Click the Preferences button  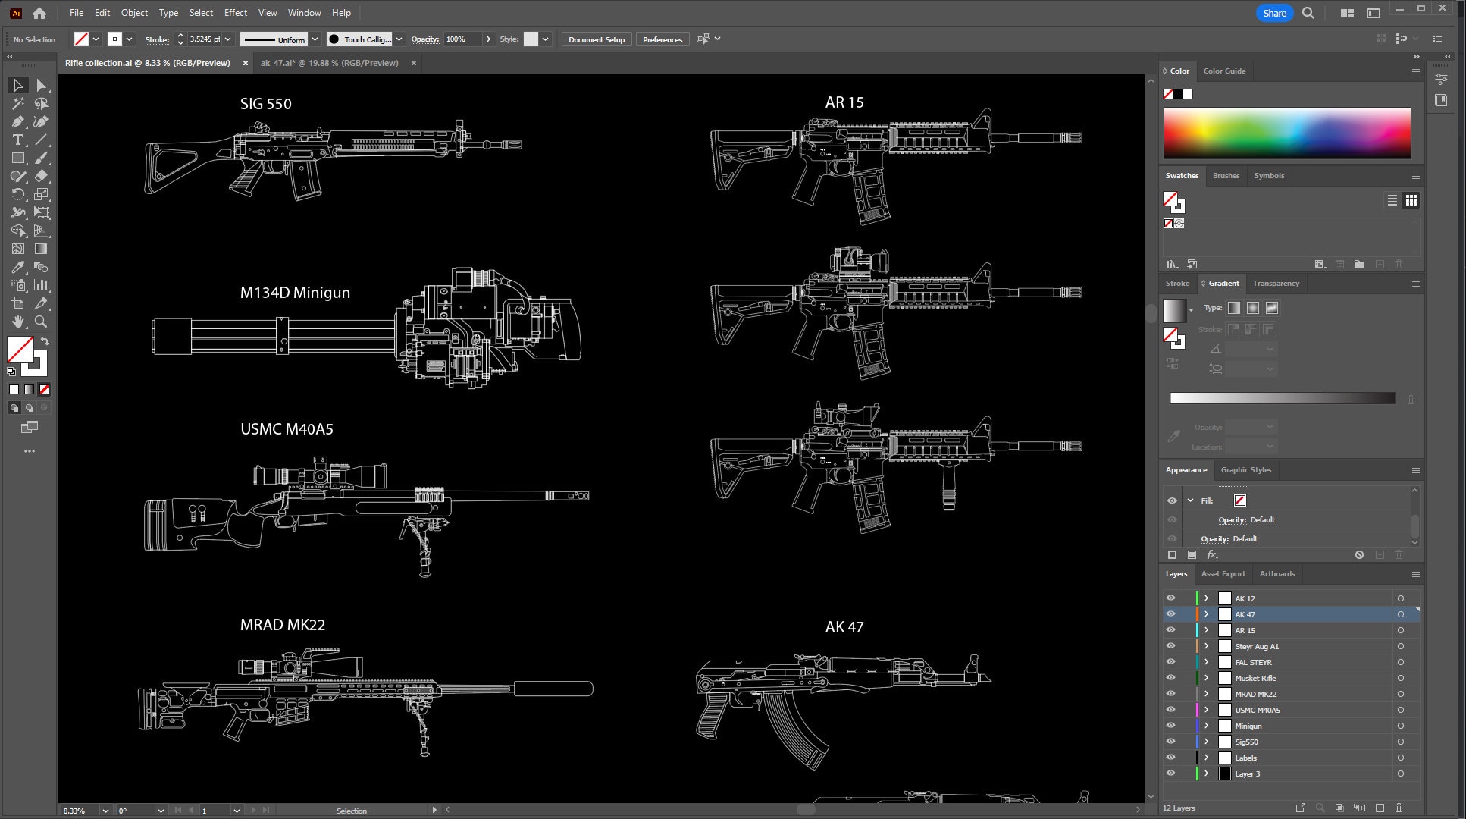coord(663,39)
